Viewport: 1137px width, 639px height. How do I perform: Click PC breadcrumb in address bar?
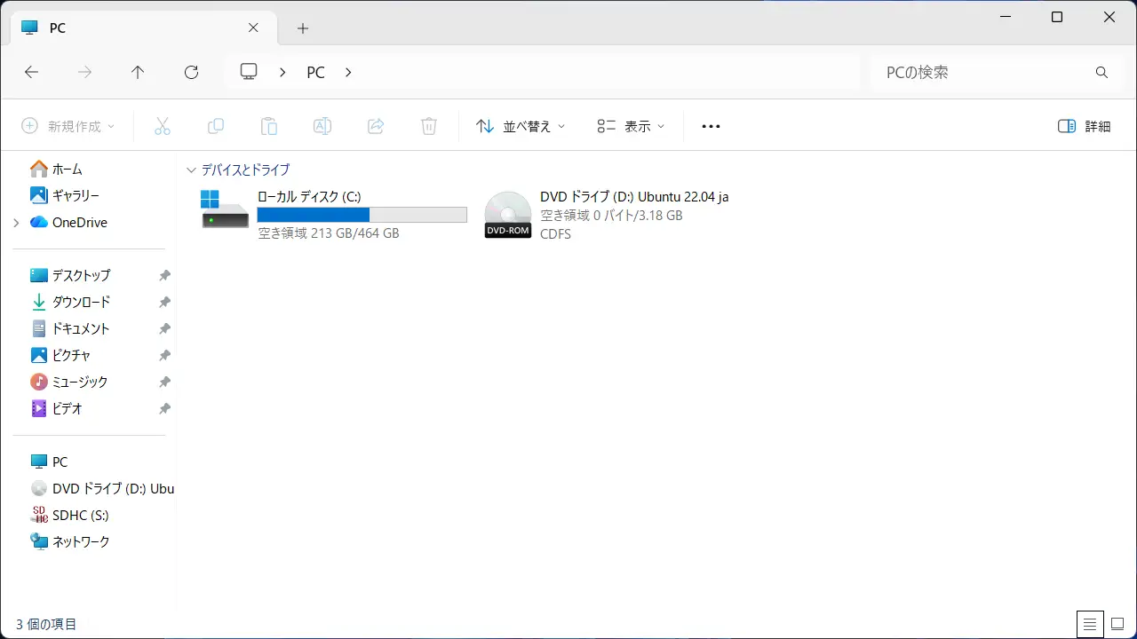315,73
